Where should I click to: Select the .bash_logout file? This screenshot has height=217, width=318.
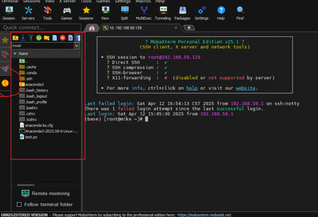click(33, 96)
